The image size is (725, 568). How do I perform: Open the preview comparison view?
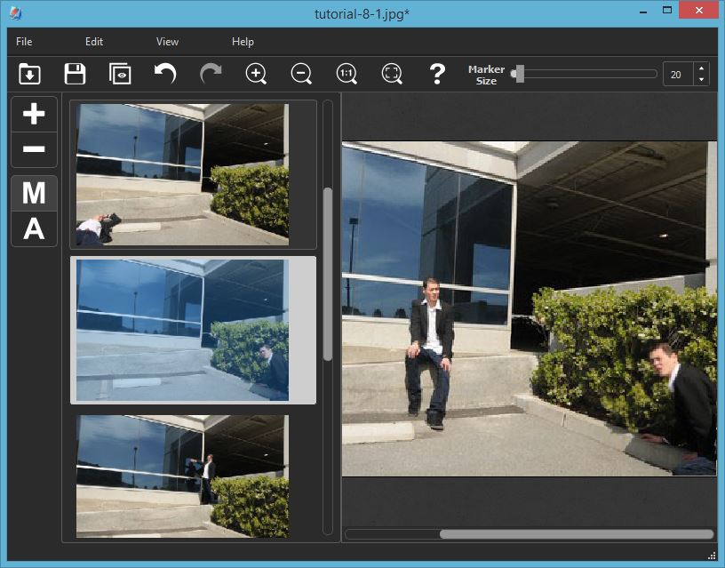[x=120, y=74]
